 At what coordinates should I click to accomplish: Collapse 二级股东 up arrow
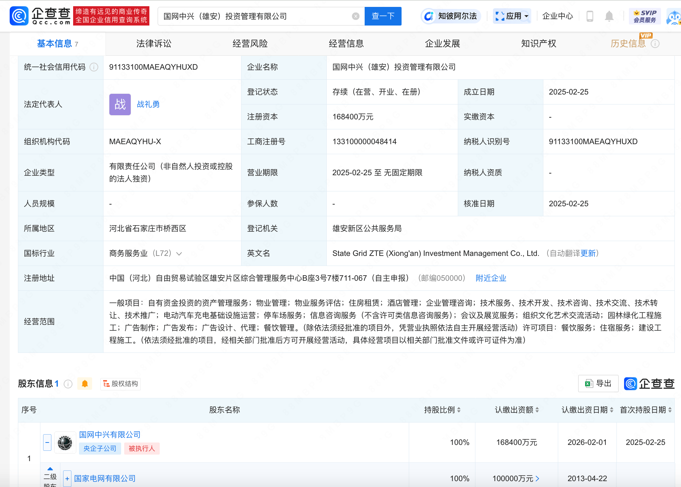(50, 469)
